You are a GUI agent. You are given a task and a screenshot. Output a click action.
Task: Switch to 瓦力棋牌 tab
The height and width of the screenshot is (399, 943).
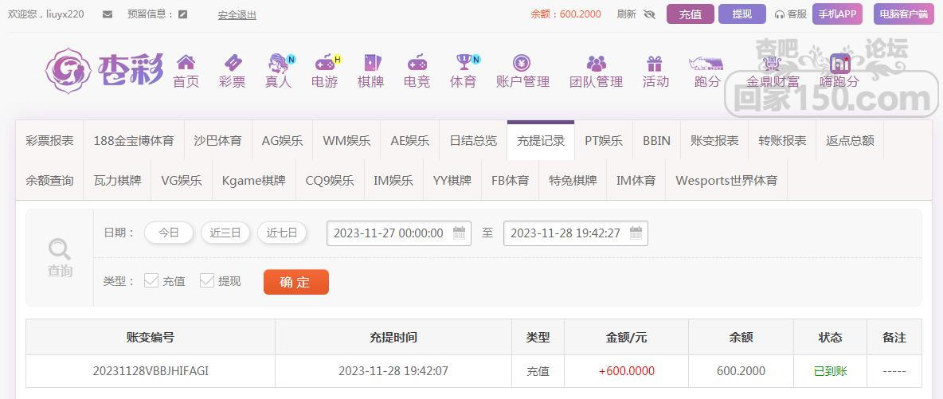click(x=118, y=181)
